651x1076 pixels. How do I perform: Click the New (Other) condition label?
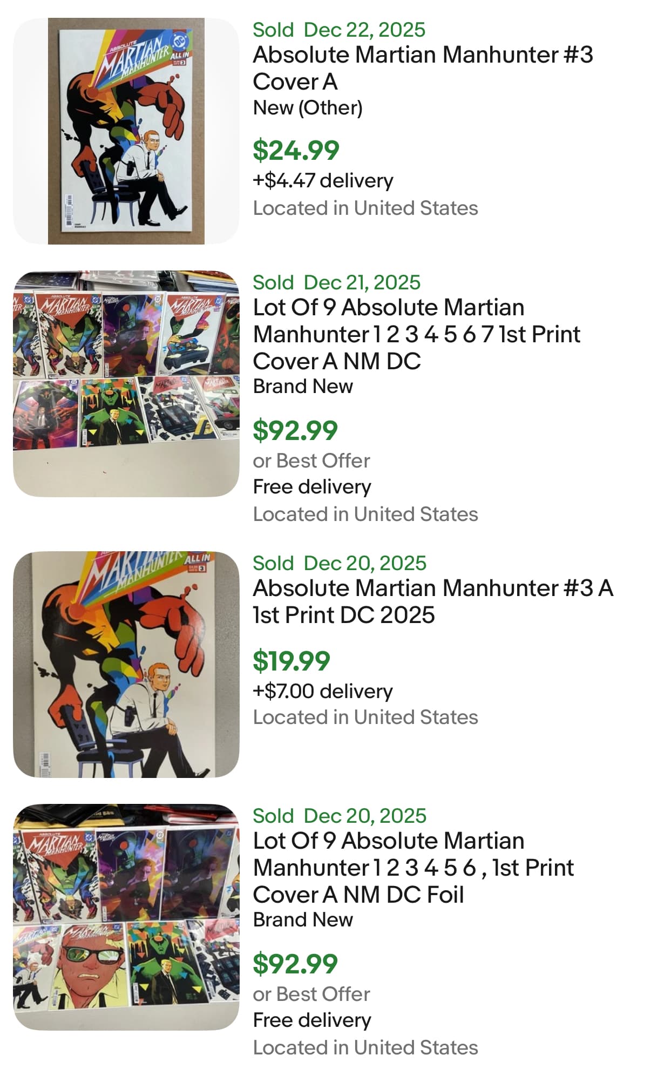pyautogui.click(x=308, y=108)
